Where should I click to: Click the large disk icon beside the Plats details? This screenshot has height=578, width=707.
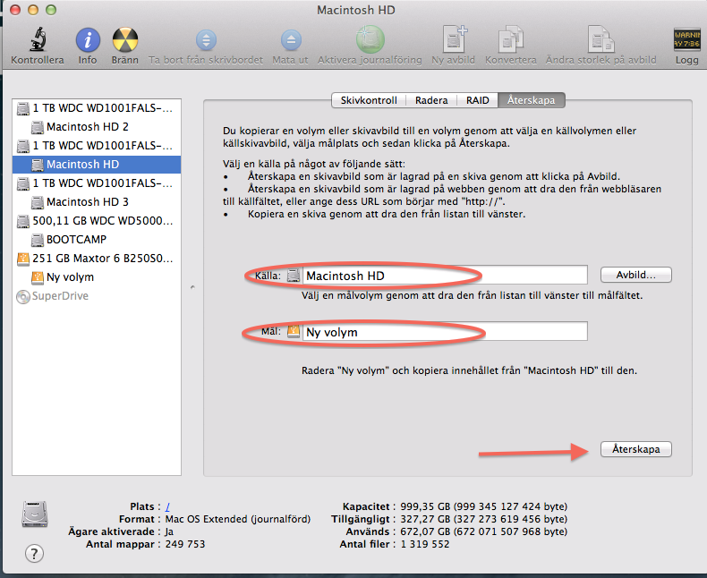click(35, 514)
